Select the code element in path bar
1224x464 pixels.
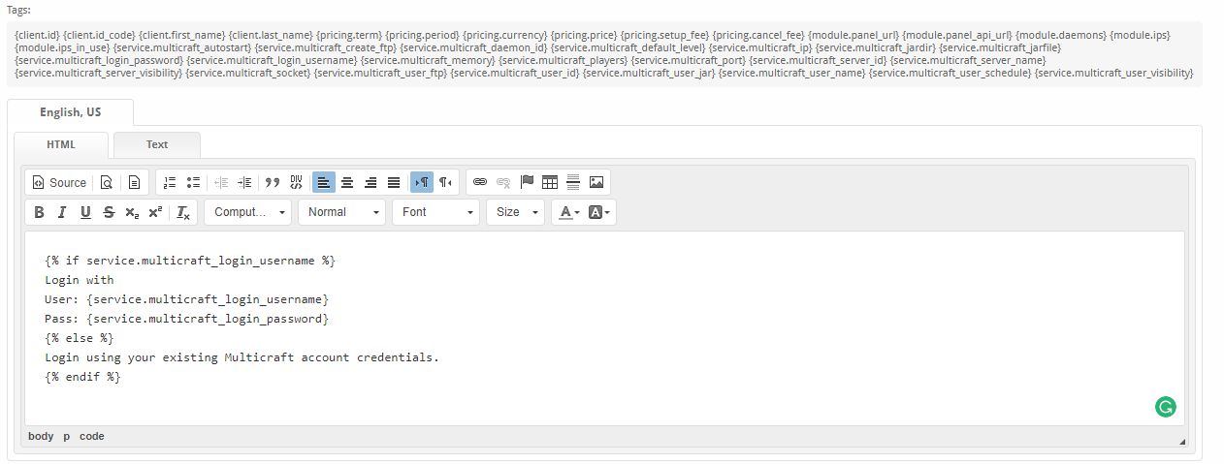92,437
